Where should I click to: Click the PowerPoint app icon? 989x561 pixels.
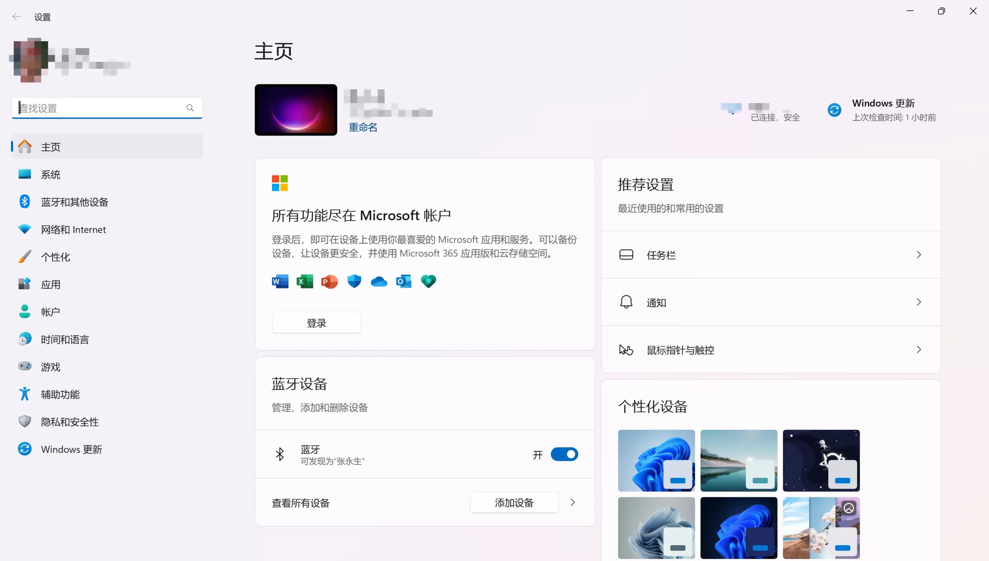(330, 281)
